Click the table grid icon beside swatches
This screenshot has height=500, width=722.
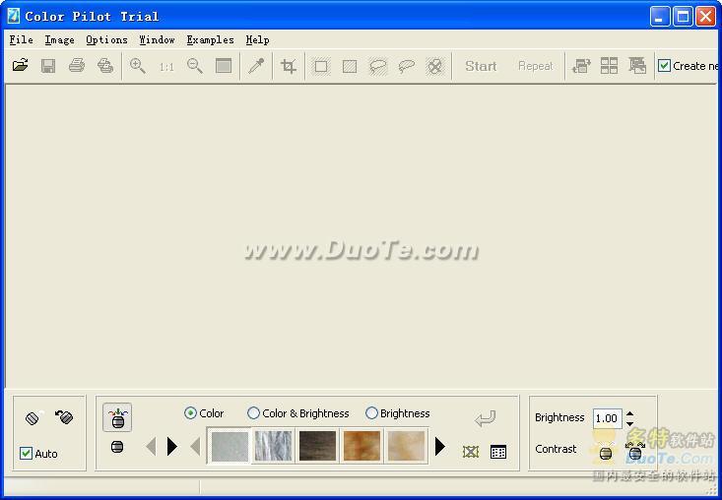pos(498,452)
